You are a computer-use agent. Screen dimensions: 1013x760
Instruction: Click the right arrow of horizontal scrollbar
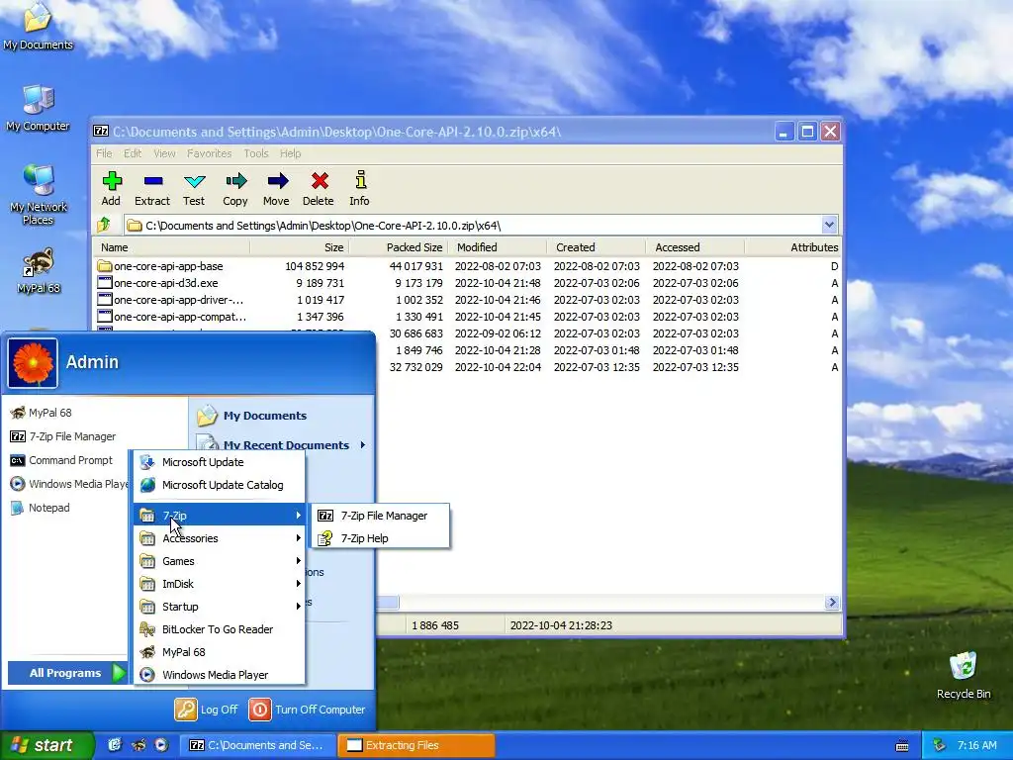(x=832, y=603)
